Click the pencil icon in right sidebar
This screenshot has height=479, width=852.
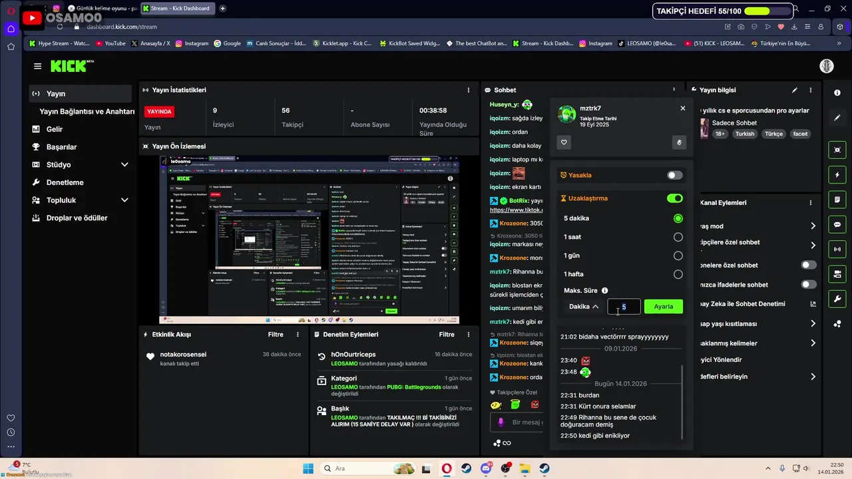pos(837,118)
